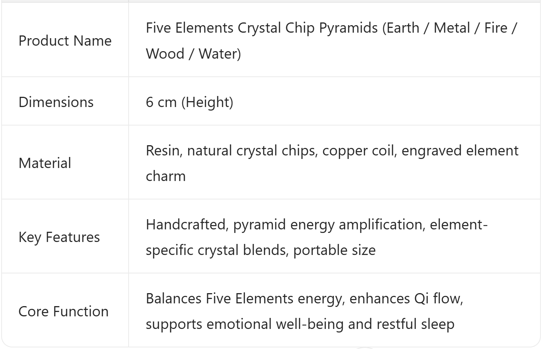The image size is (544, 349).
Task: Click the Product Name label cell
Action: (65, 41)
